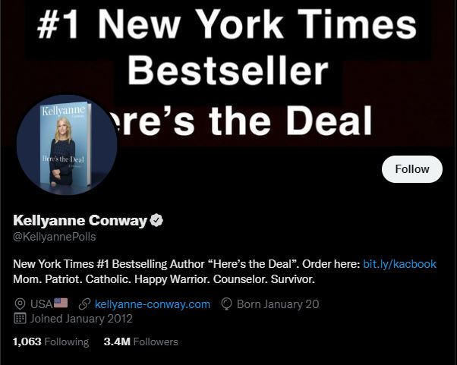Click the Here's the Deal banner text

tap(244, 121)
